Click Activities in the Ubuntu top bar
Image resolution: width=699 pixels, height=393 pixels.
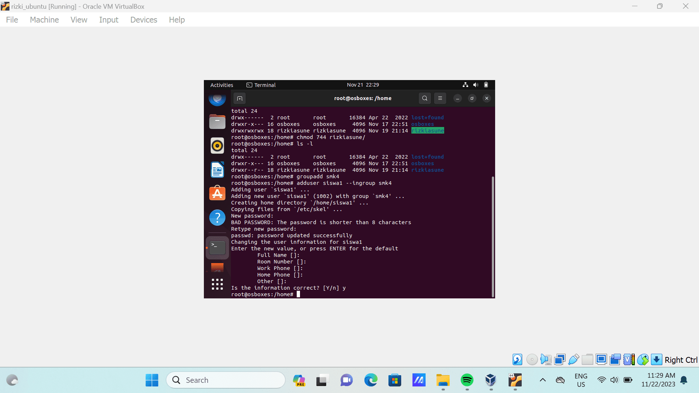[x=222, y=85]
